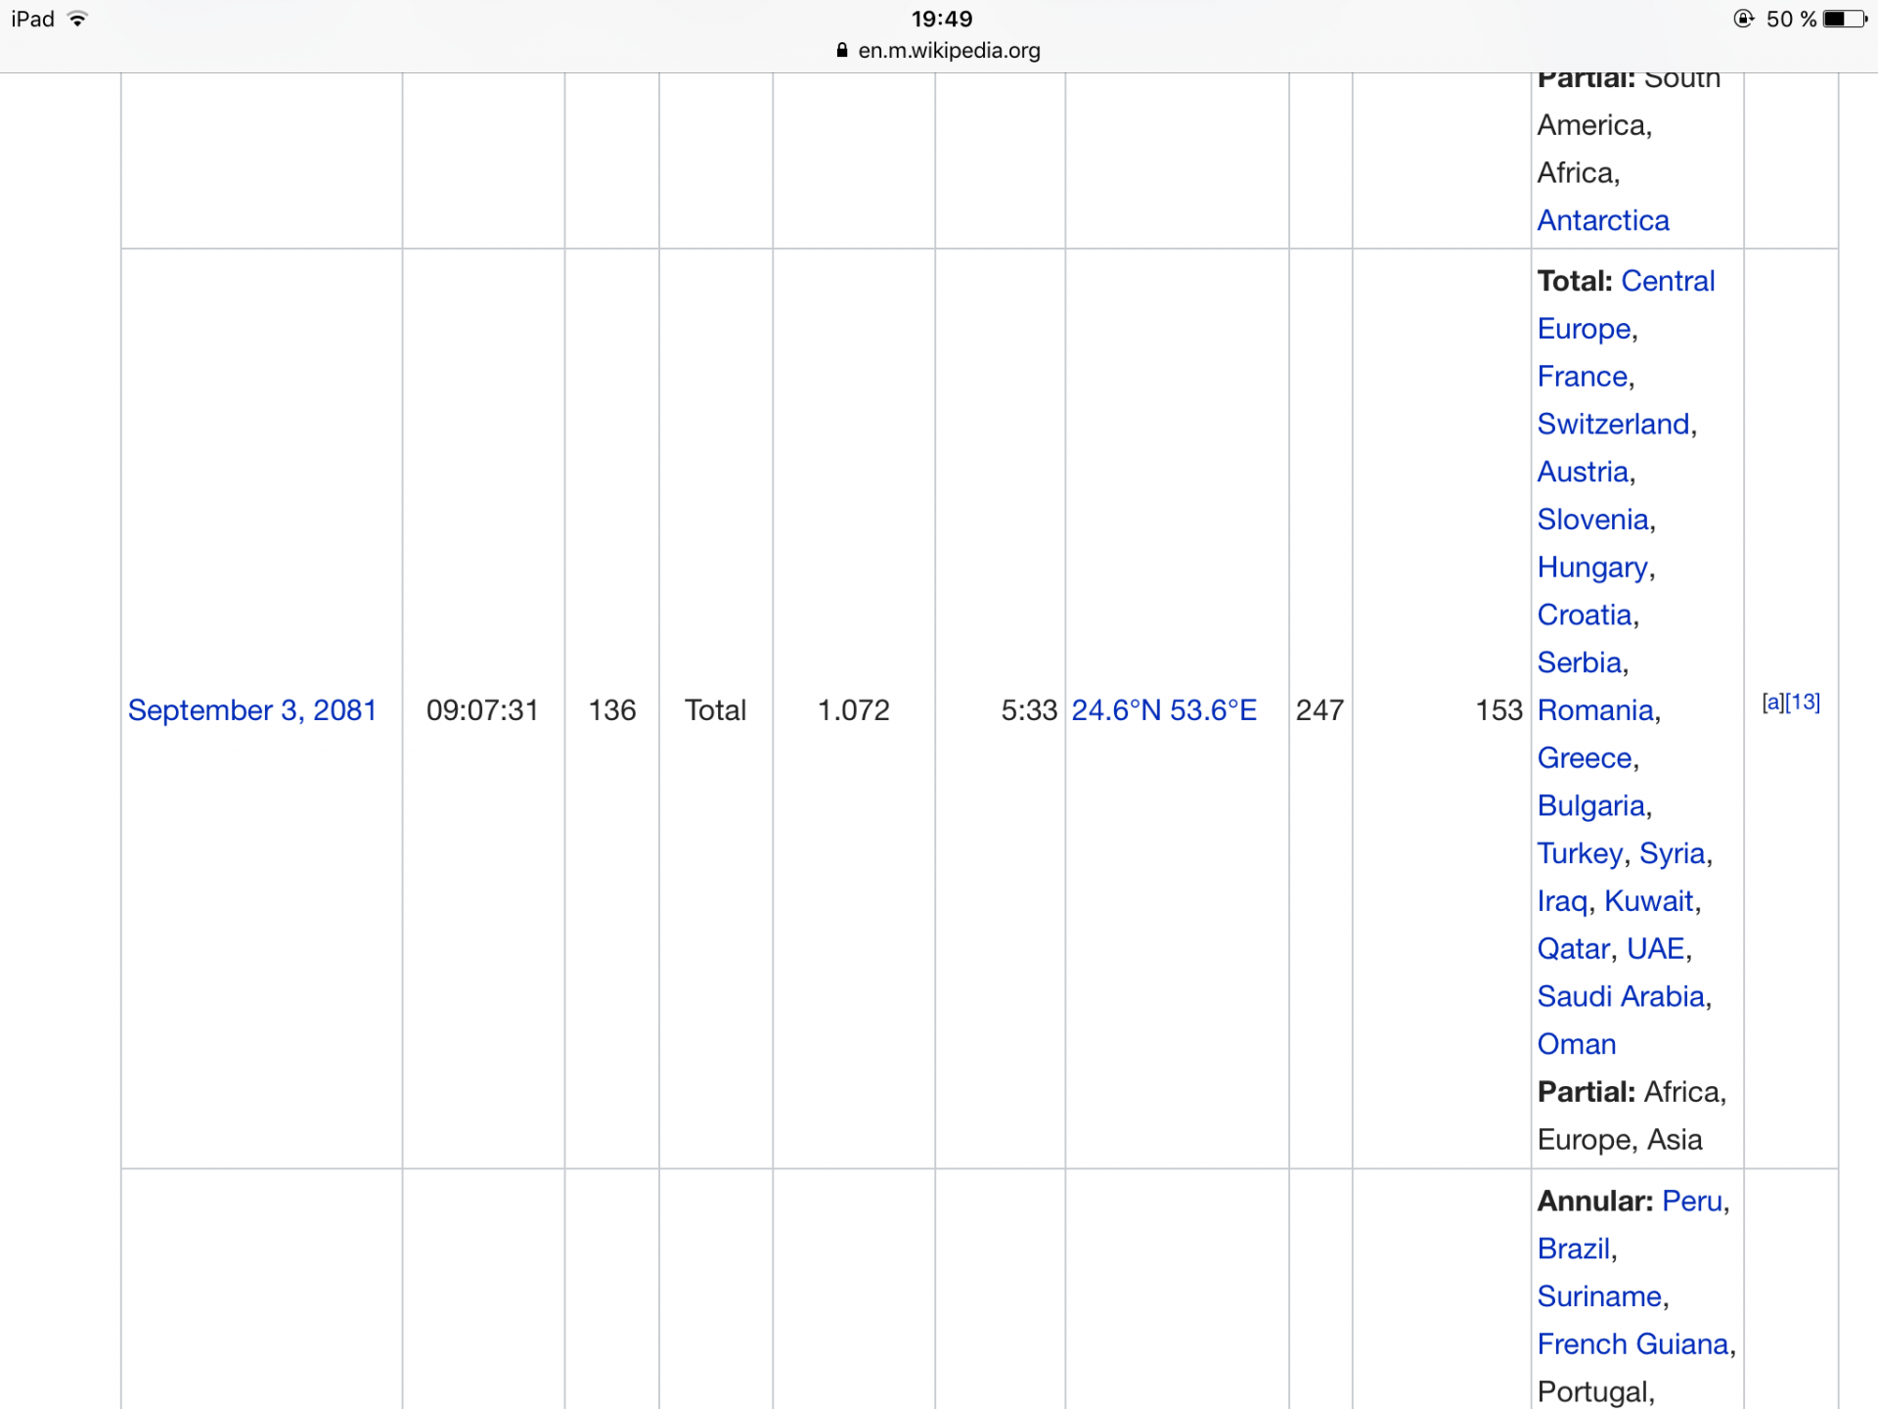Select the eclipse type Total cell
This screenshot has width=1878, height=1409.
[x=715, y=709]
